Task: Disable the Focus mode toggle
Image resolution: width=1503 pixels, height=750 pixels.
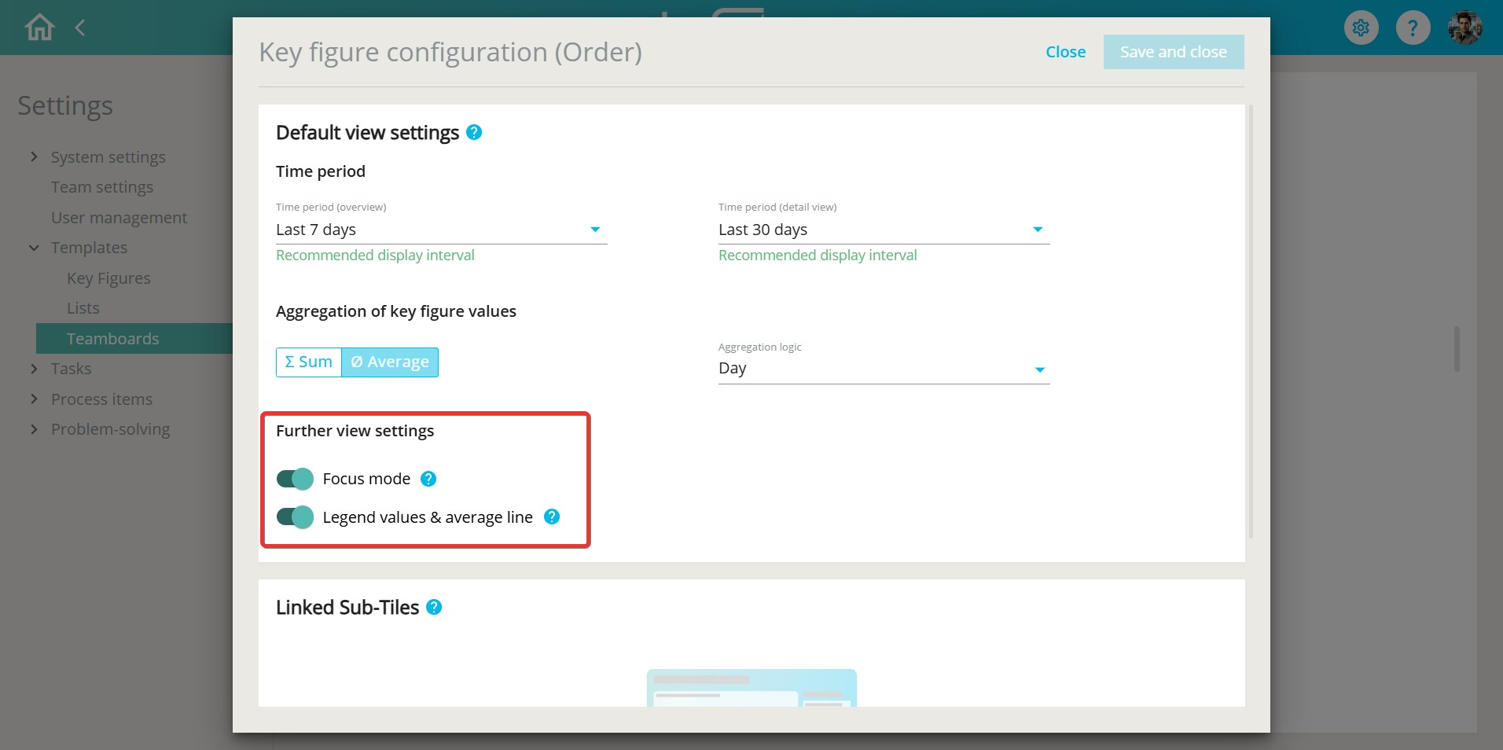Action: (x=295, y=479)
